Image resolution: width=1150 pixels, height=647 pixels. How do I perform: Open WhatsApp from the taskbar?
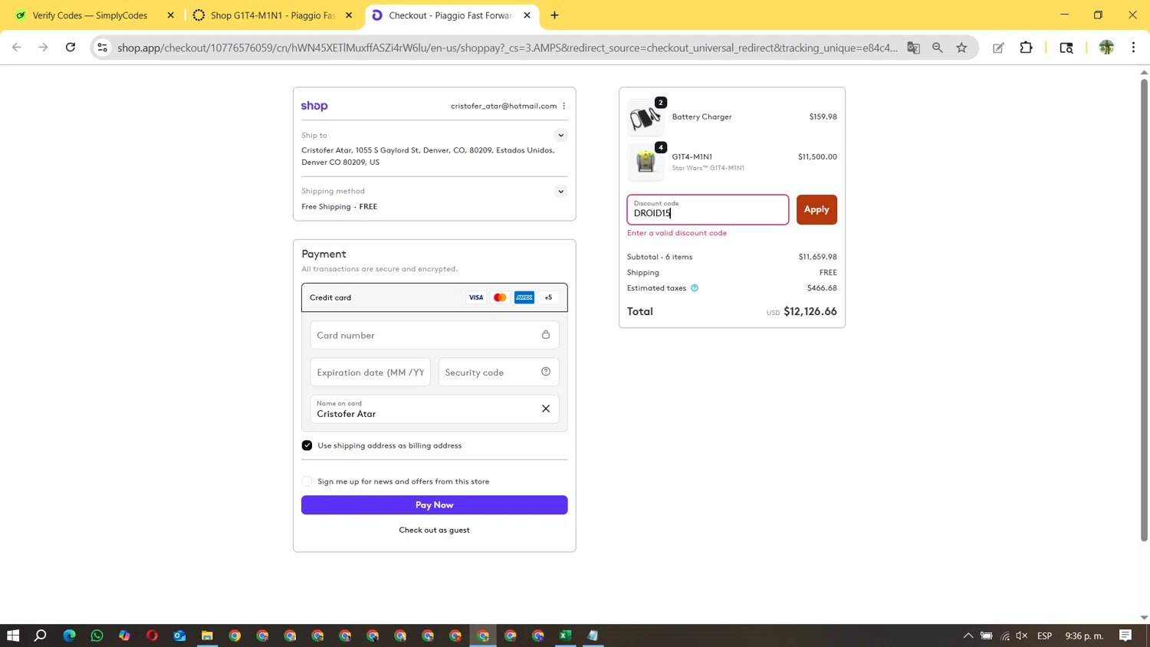pos(97,636)
